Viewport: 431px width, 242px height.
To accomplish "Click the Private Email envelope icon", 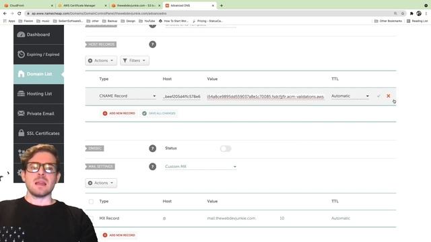I will point(21,114).
